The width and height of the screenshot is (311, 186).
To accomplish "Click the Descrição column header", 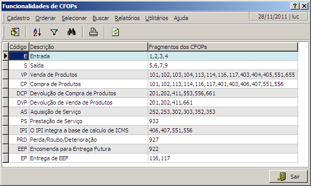I will coord(88,47).
